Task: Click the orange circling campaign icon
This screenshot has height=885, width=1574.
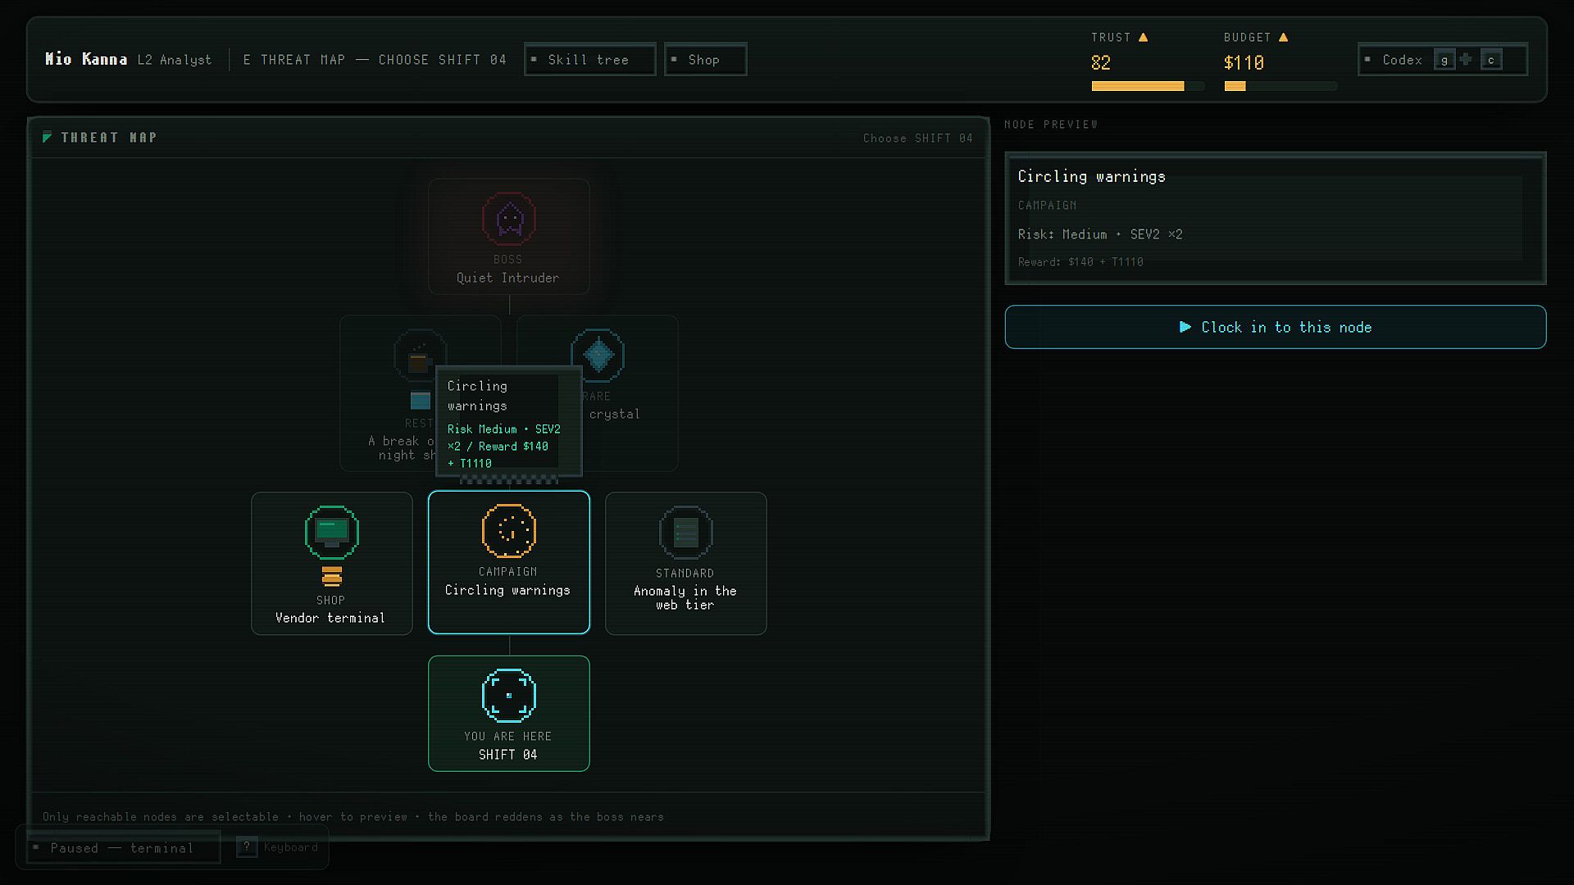Action: point(509,530)
